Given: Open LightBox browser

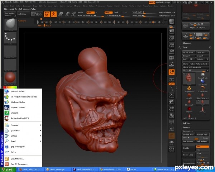Looking at the screenshot, I should [x=23, y=14].
